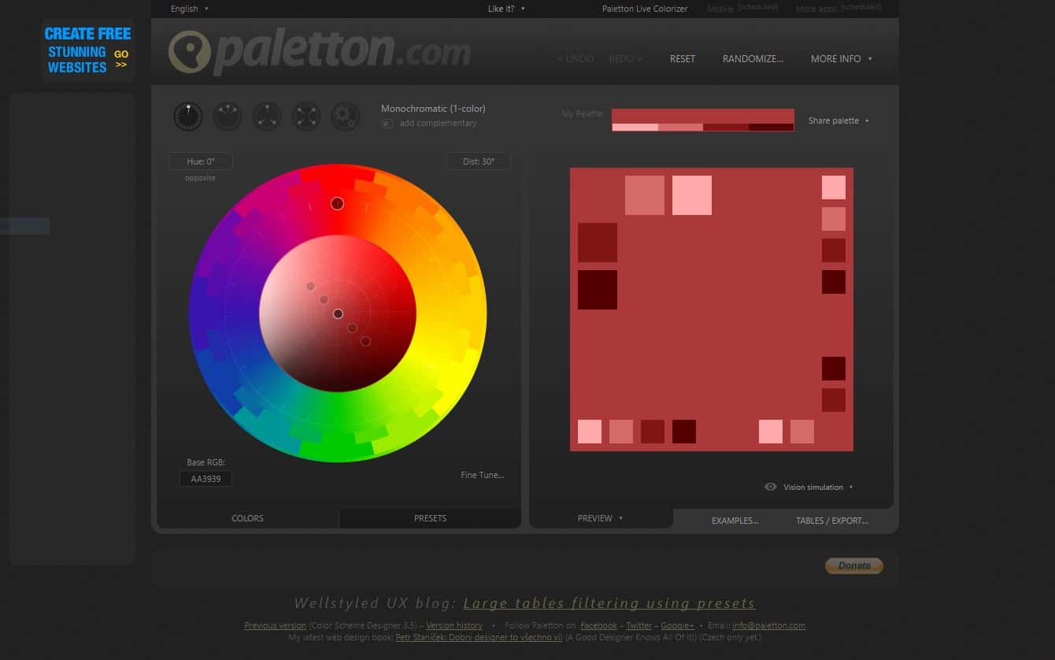1055x660 pixels.
Task: Click the large light pink square in the preview
Action: [692, 195]
